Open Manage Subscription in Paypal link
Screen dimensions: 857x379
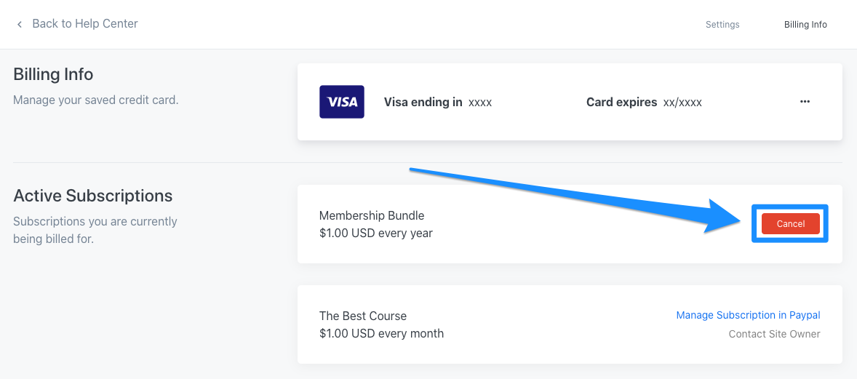(x=748, y=315)
